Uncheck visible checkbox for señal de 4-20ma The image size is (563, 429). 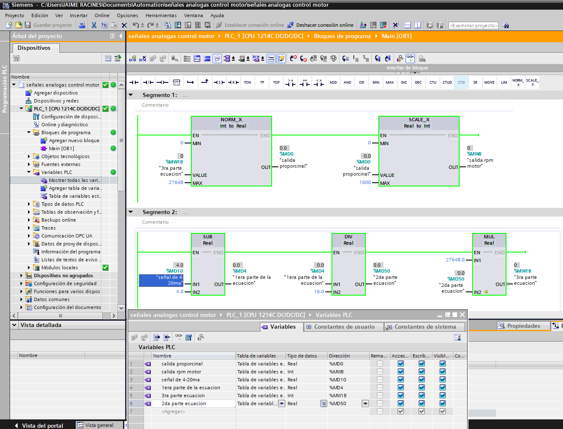click(x=442, y=380)
